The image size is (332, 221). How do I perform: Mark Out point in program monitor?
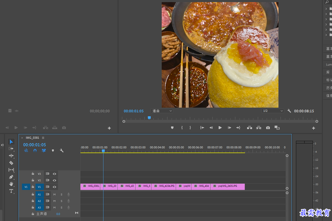click(x=190, y=128)
